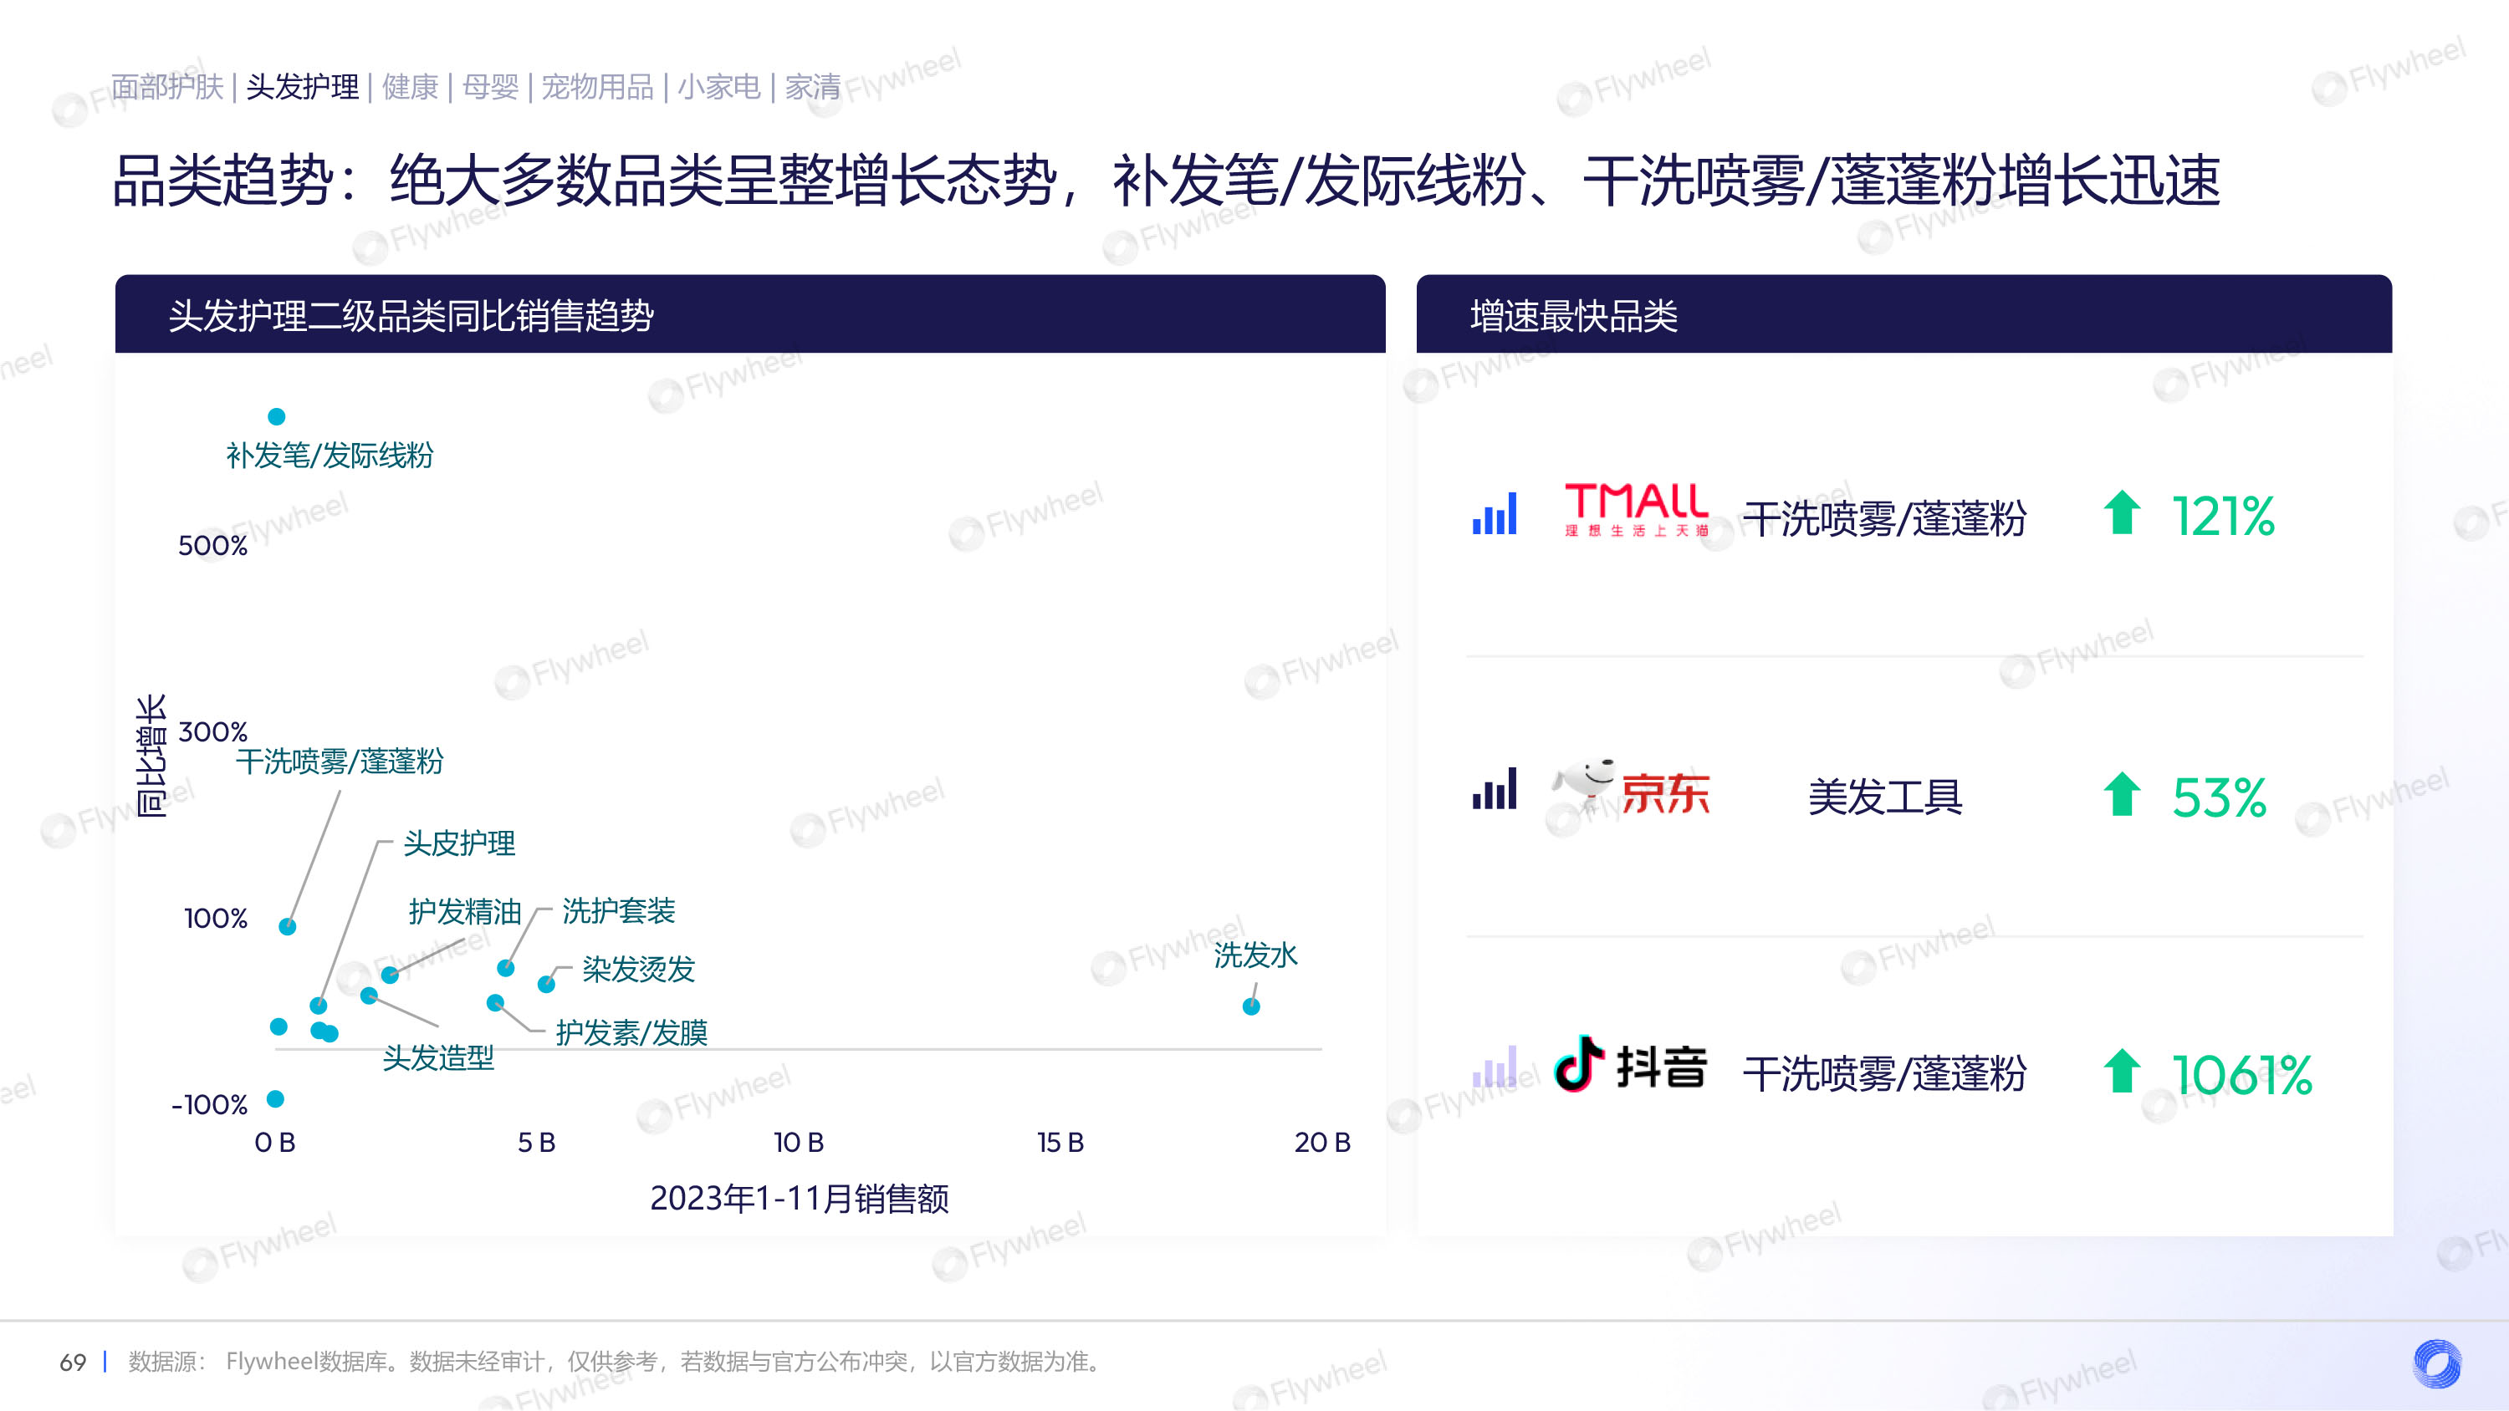Click the 补发笔/发际线粉 data point

pyautogui.click(x=277, y=417)
